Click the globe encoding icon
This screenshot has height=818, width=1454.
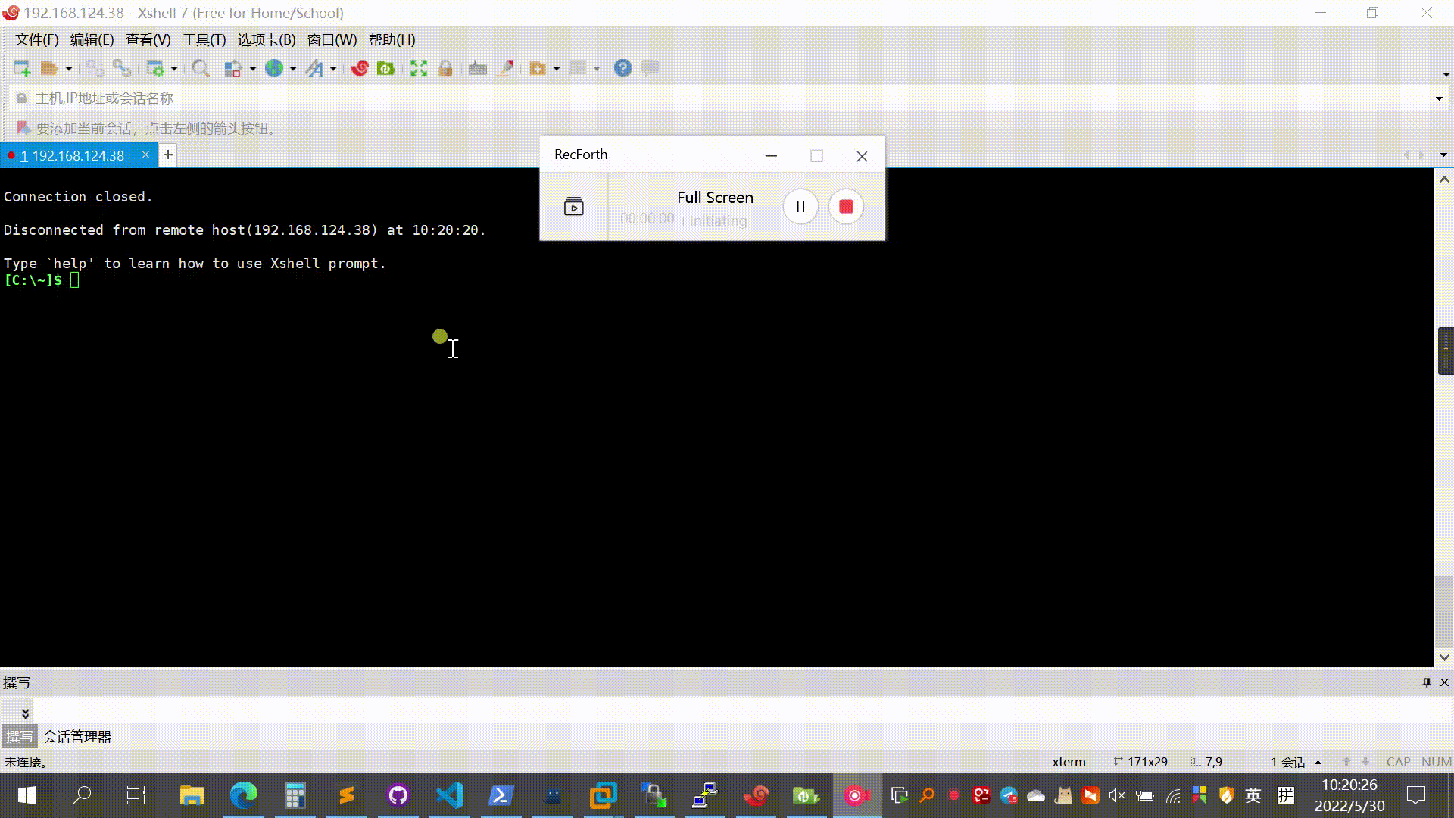[273, 69]
